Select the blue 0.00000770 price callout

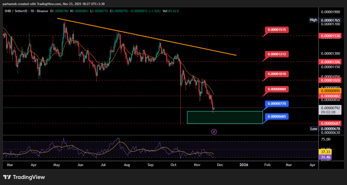(x=277, y=104)
